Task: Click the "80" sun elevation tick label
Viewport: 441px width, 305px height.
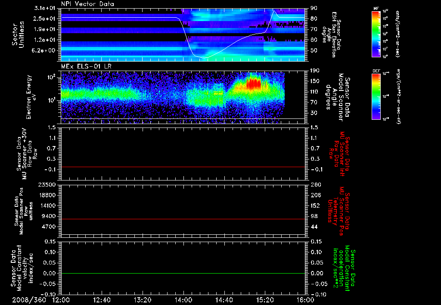Action: (314, 19)
